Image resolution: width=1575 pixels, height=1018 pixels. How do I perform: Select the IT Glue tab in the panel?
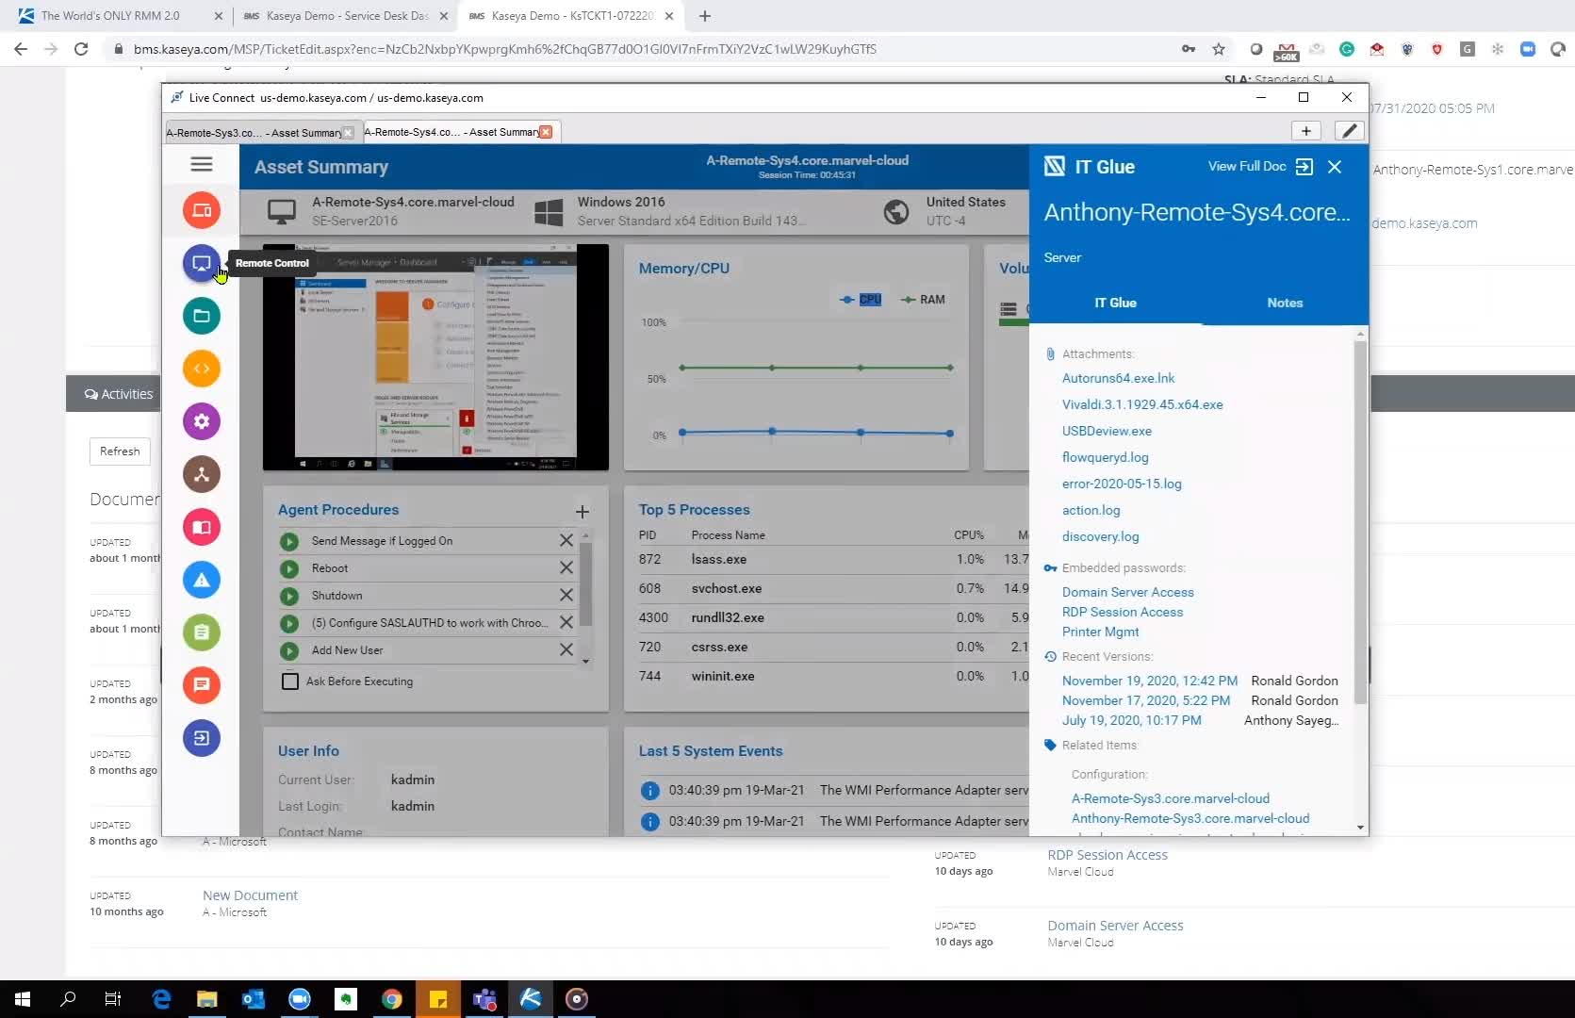1115,304
